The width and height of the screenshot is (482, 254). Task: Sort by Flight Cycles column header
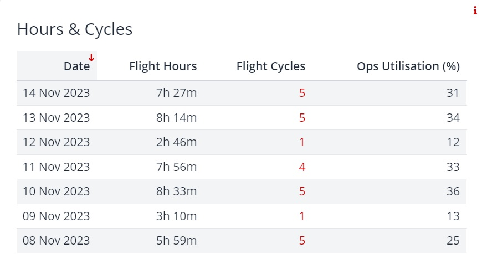click(x=271, y=66)
